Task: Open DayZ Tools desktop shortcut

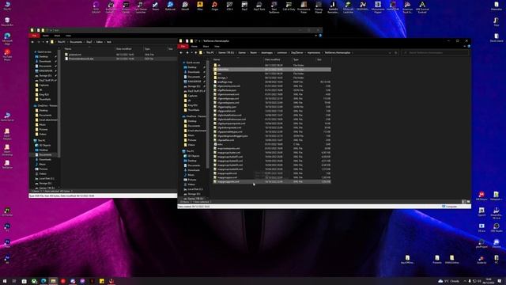Action: coord(259,6)
